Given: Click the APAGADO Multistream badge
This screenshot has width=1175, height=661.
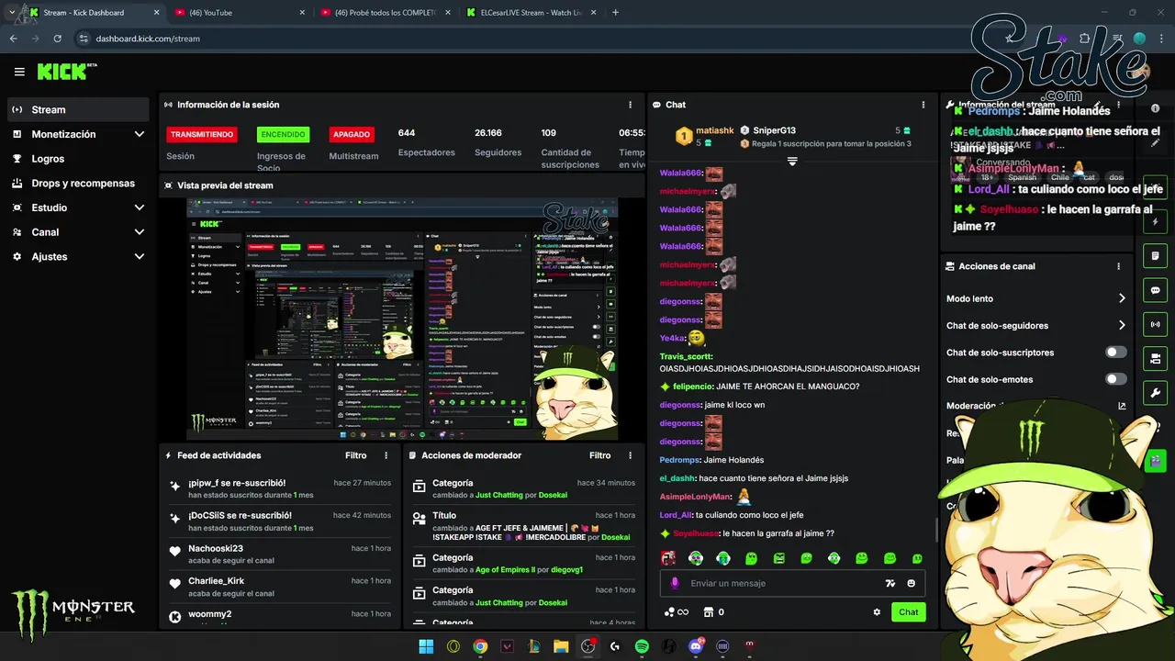Looking at the screenshot, I should pos(352,134).
